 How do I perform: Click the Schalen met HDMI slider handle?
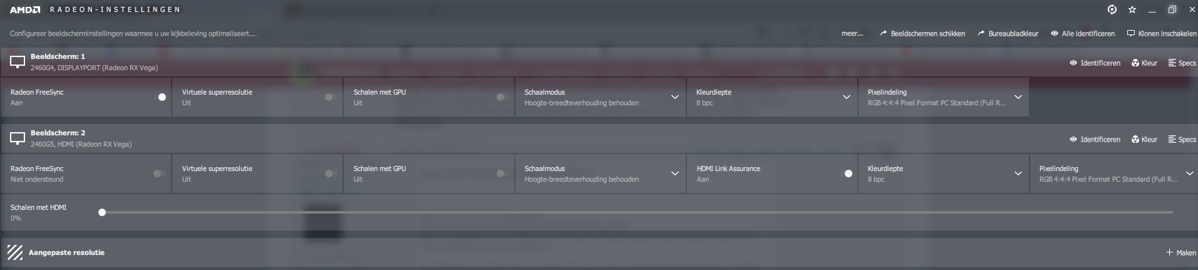pyautogui.click(x=102, y=212)
